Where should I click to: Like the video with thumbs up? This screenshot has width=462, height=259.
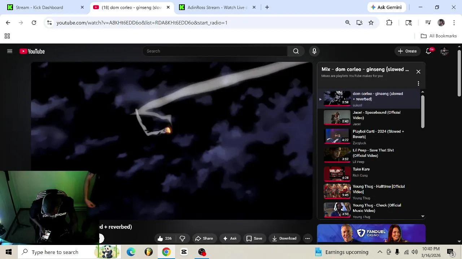pyautogui.click(x=165, y=238)
